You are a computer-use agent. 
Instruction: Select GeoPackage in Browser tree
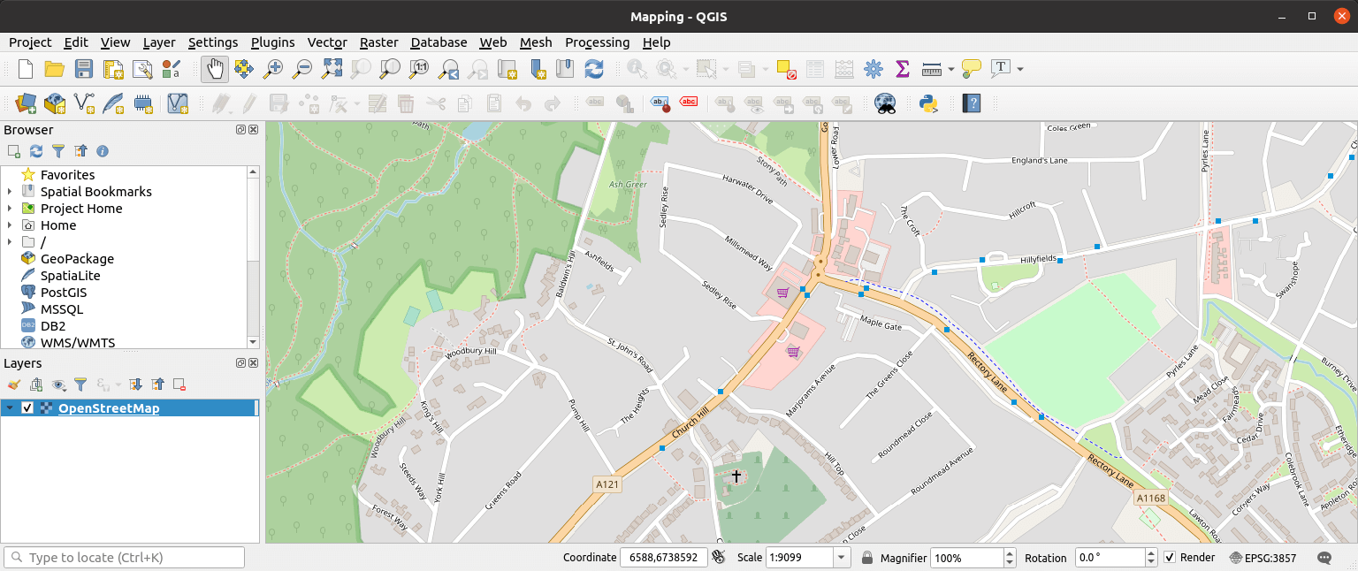[x=77, y=259]
